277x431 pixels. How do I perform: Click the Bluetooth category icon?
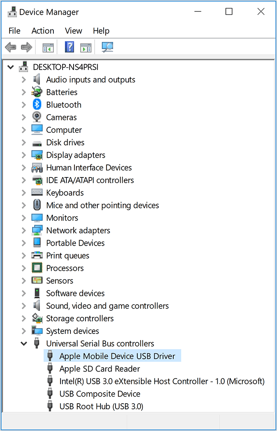point(37,105)
